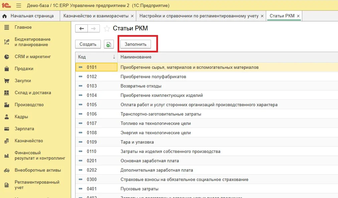Select row Пусковые затраты
Viewport: 338px width, 198px height.
pos(207,189)
